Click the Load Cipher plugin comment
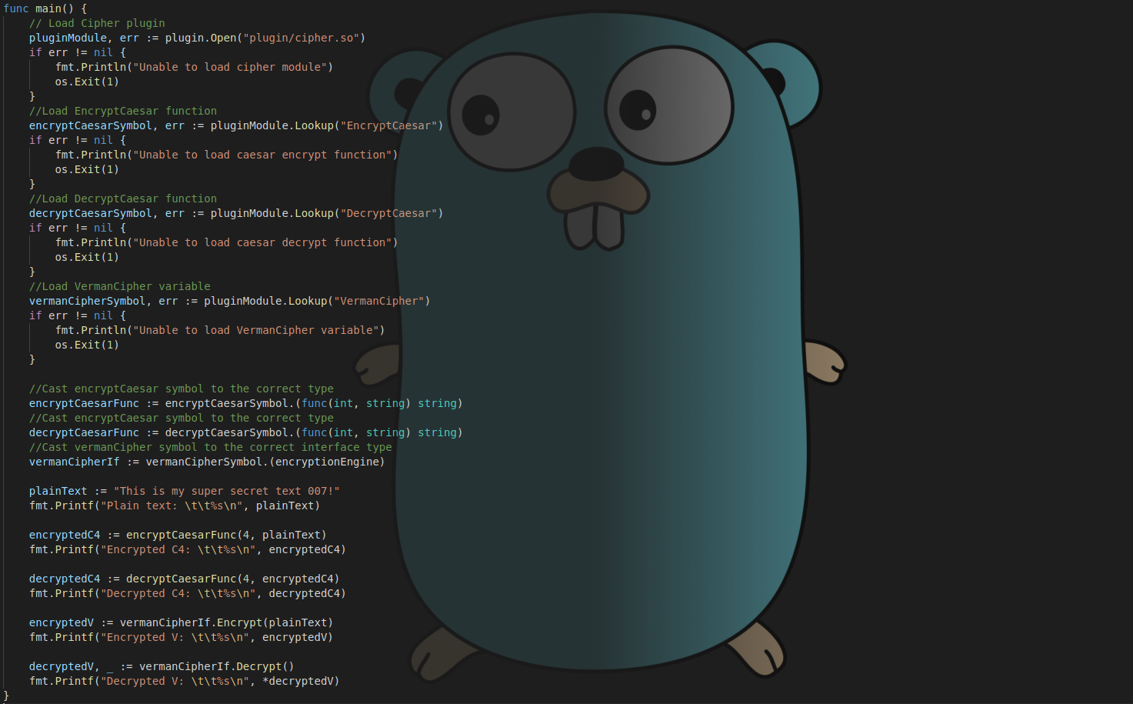 [97, 22]
